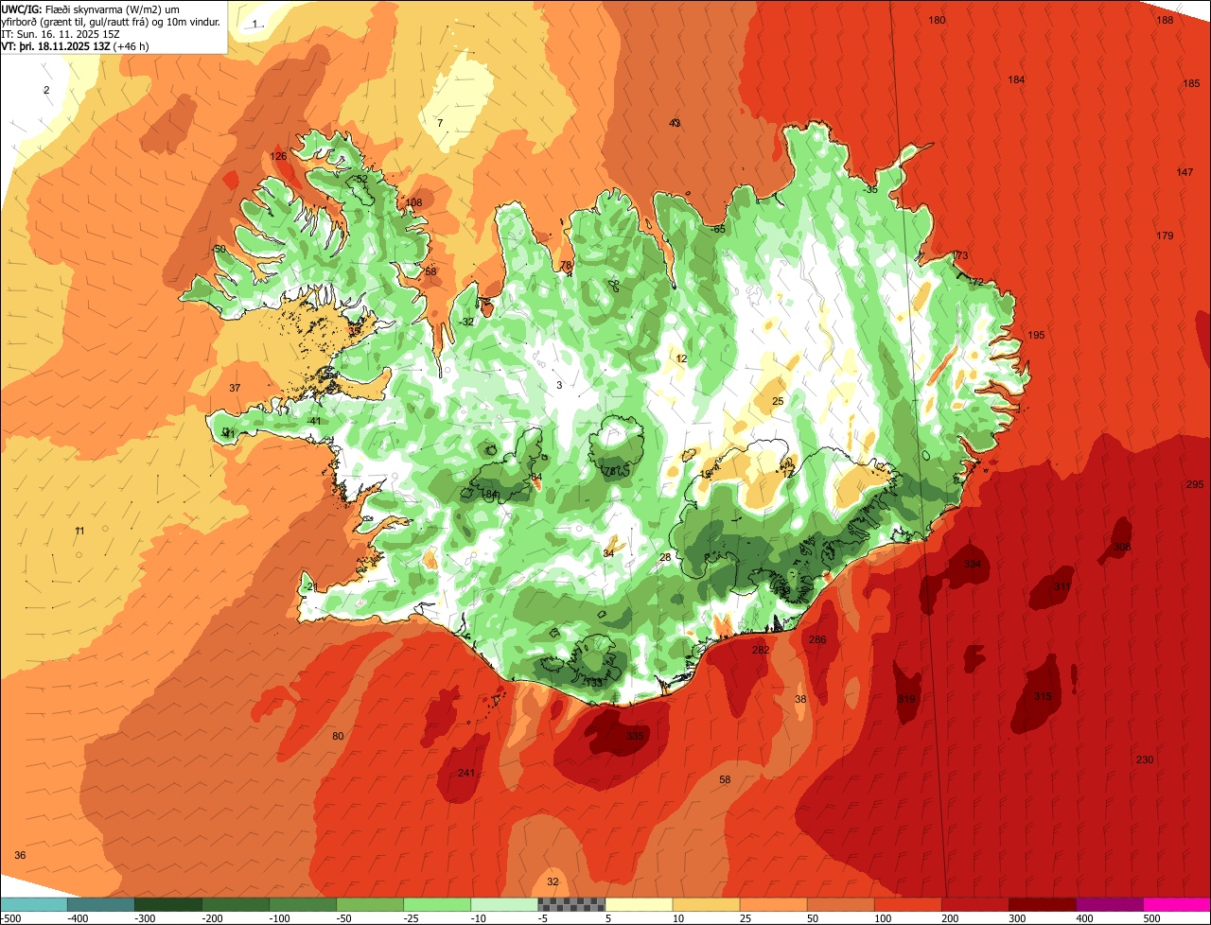1211x925 pixels.
Task: Select the map value 43 north of Iceland
Action: [675, 123]
